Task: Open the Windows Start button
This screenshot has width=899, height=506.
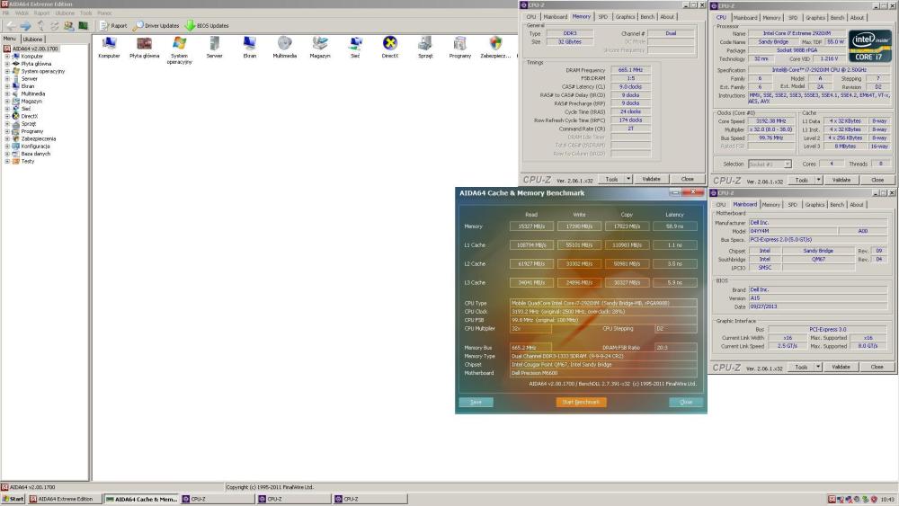Action: (x=13, y=499)
